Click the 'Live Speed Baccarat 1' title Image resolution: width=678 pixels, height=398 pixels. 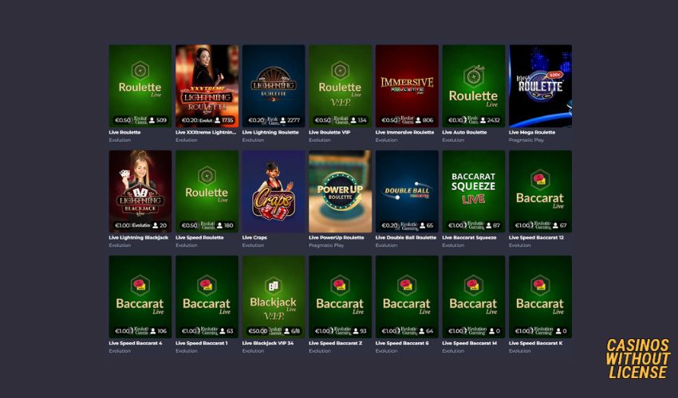pos(201,343)
